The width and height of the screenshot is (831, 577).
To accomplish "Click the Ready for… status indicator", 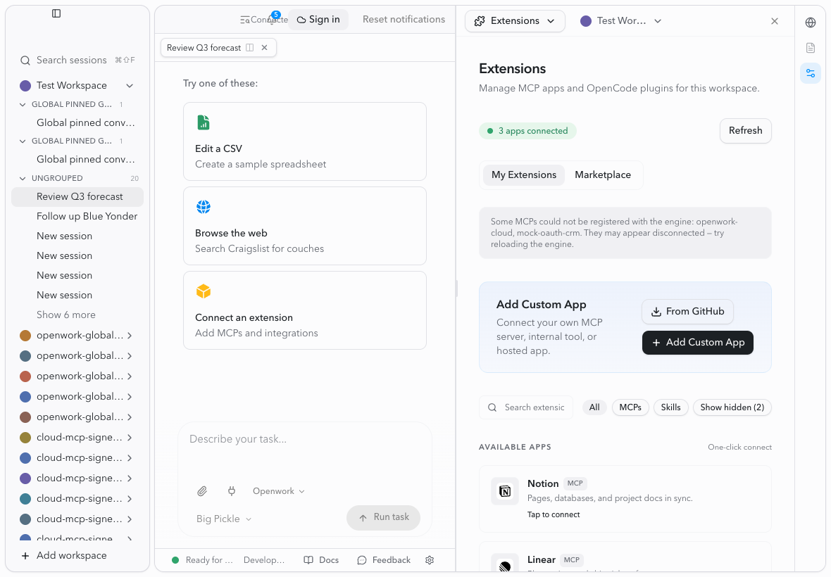I will tap(202, 560).
